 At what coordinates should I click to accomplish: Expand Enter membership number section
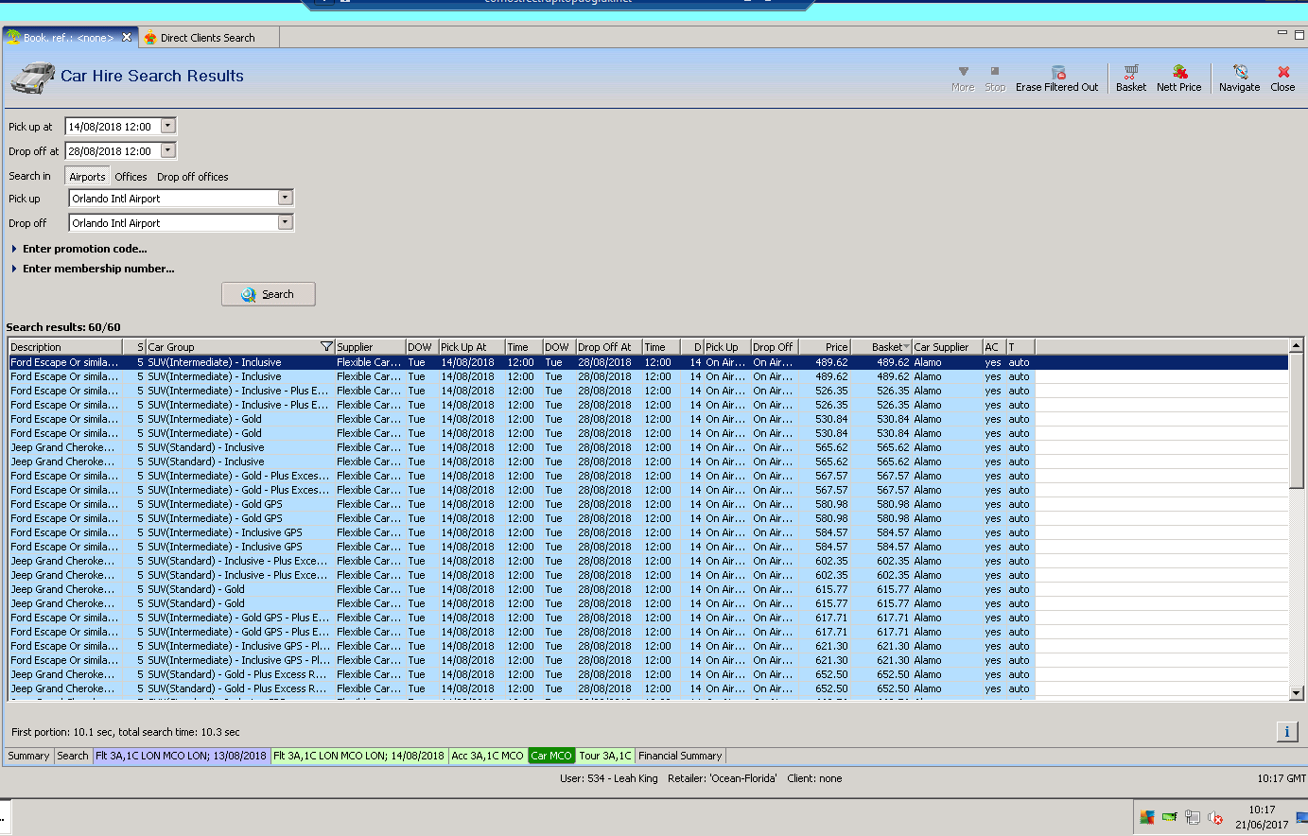click(x=97, y=269)
